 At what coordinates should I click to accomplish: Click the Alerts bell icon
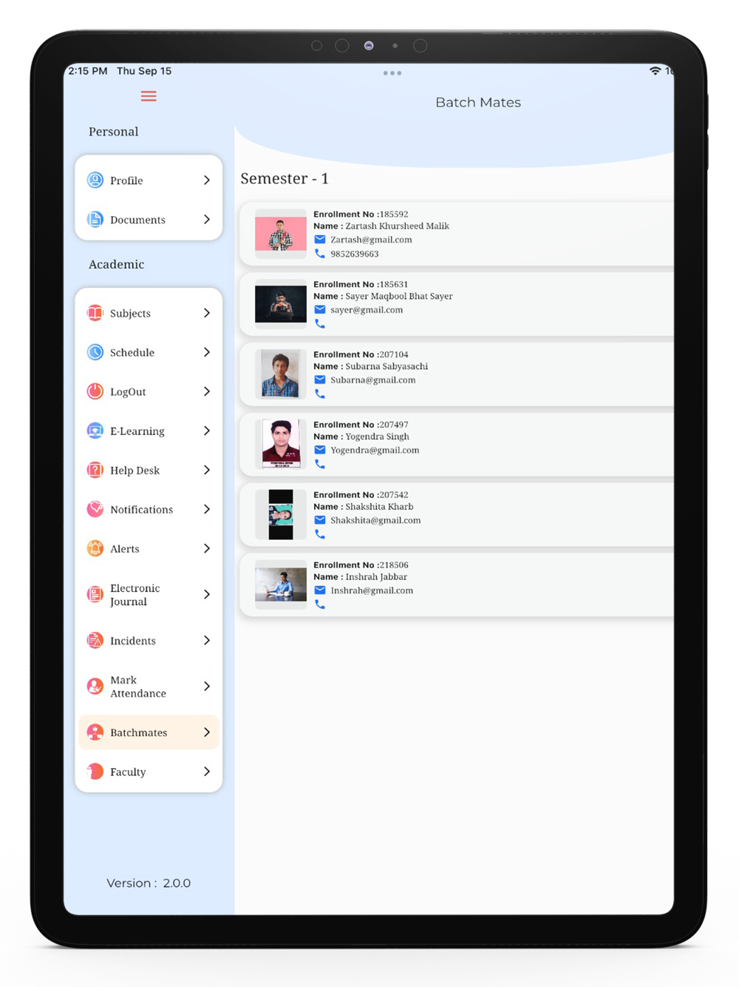tap(95, 548)
